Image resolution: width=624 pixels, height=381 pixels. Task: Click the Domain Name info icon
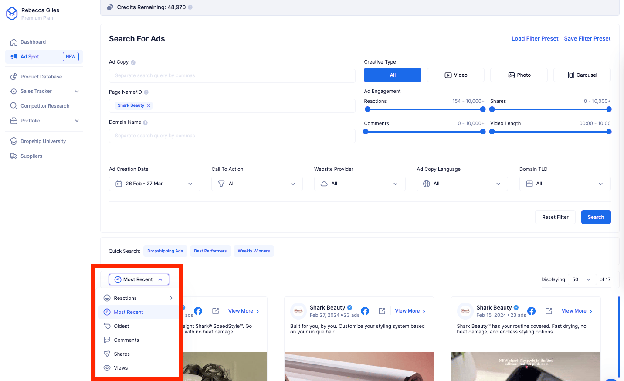145,122
